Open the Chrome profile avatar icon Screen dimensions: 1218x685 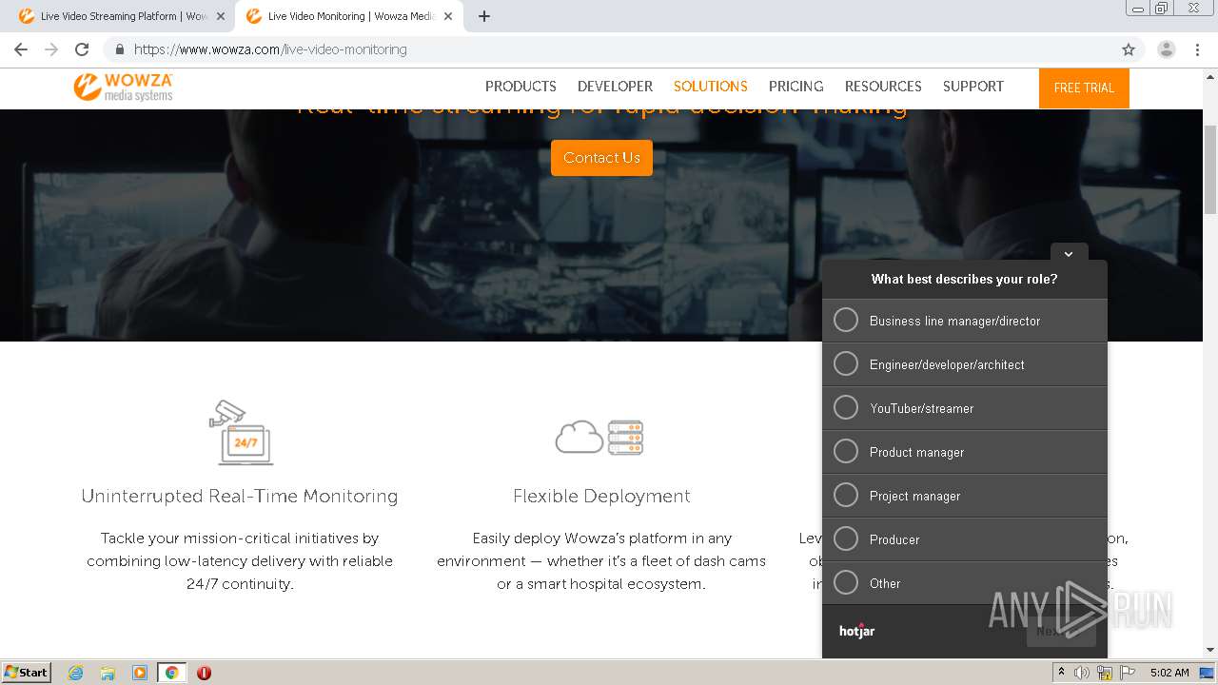(1166, 49)
